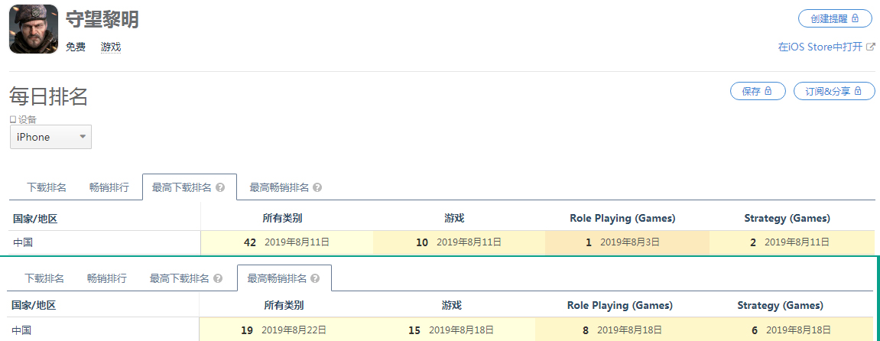The width and height of the screenshot is (880, 341).
Task: Switch to 畅销排行 tab in upper table
Action: 109,187
